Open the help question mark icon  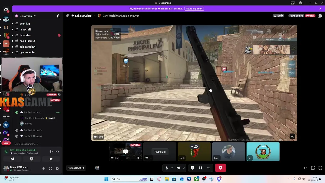[300, 3]
